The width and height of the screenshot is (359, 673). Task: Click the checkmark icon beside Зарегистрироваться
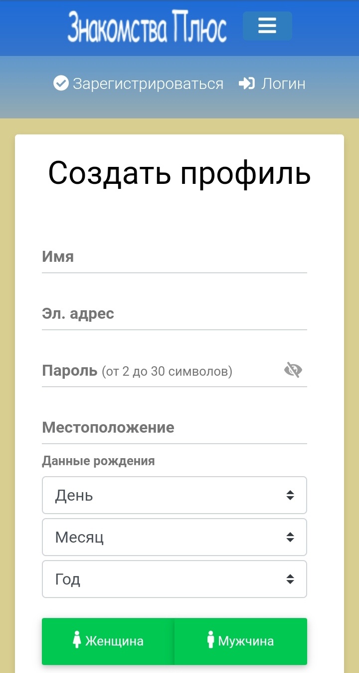(x=61, y=83)
